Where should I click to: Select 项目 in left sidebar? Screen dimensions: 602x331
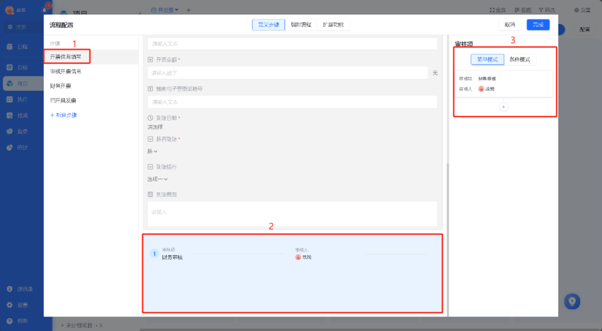(22, 84)
